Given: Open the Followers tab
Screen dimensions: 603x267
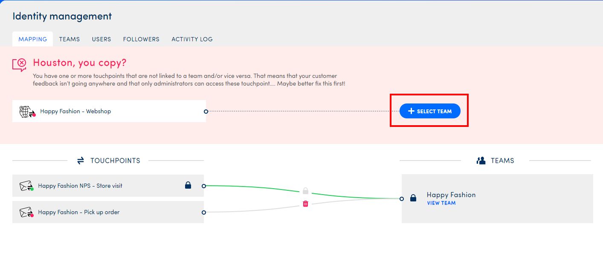Looking at the screenshot, I should click(x=141, y=39).
